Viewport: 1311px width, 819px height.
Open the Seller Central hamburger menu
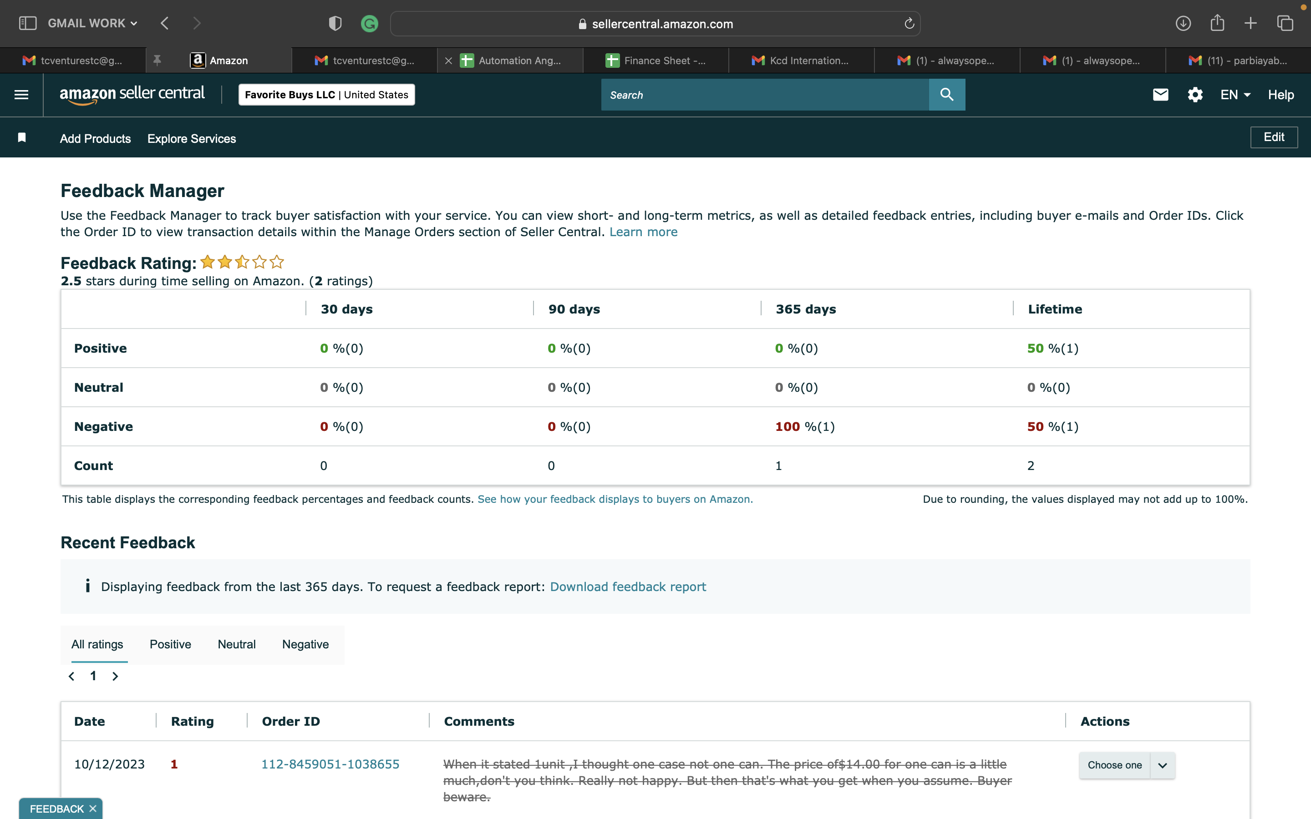coord(21,95)
